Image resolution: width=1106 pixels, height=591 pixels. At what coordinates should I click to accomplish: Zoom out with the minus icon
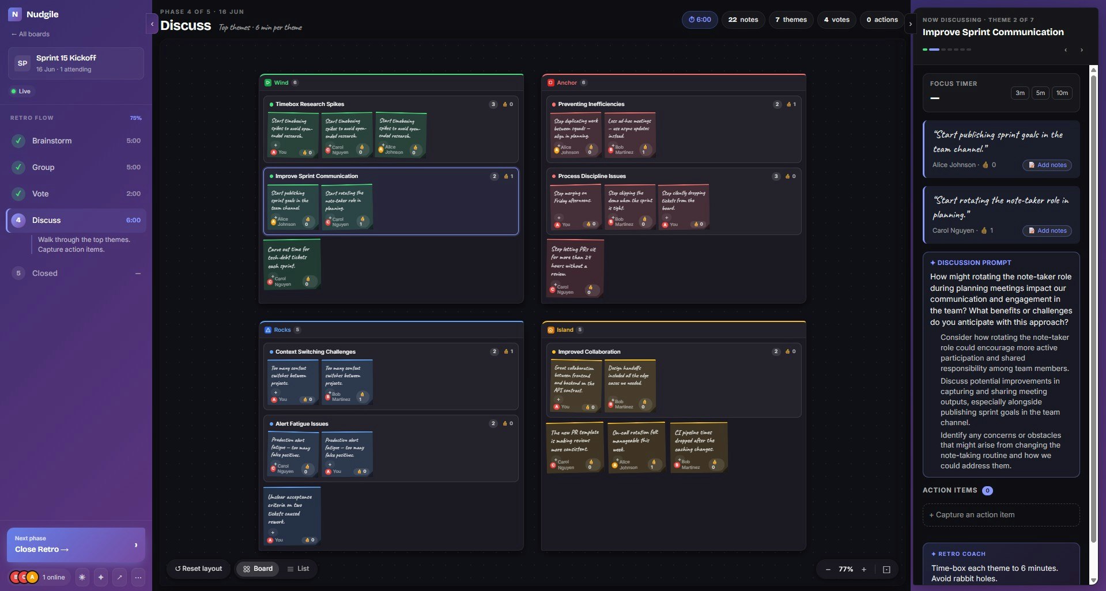click(828, 569)
